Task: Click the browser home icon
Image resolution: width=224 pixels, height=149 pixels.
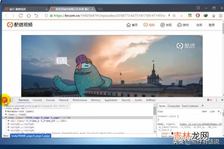Action: coord(28,16)
